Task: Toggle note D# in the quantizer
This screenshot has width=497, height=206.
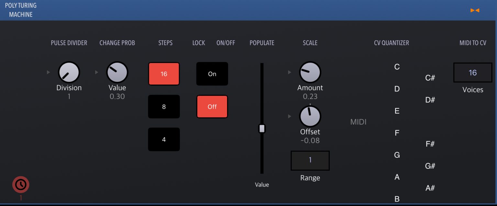Action: point(430,100)
